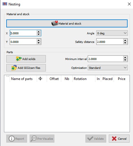Decrease Y value with down arrow
This screenshot has height=146, width=133.
[x=38, y=43]
